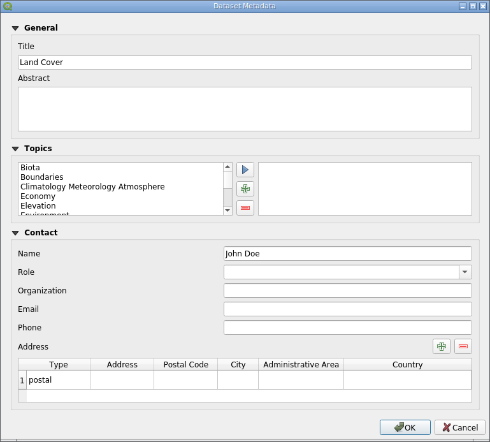Collapse the General section
Image resolution: width=490 pixels, height=442 pixels.
pos(15,28)
